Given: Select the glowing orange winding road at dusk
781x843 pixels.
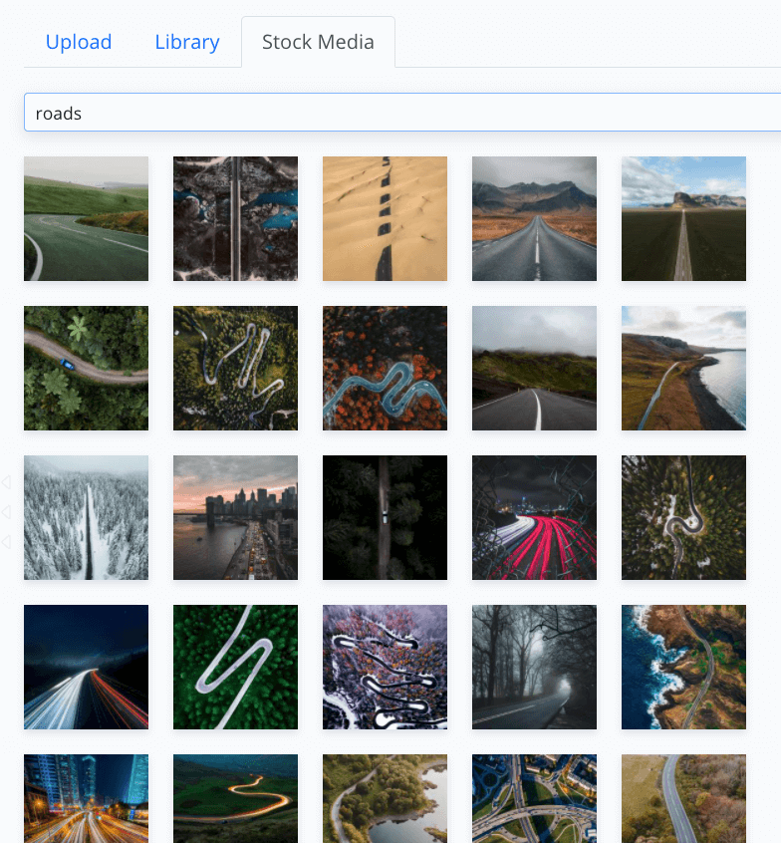Looking at the screenshot, I should [235, 799].
